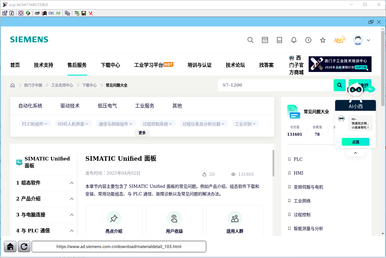Viewport: 386px width, 258px height.
Task: Toggle the bookmark icon beside PLC
Action: pos(289,159)
